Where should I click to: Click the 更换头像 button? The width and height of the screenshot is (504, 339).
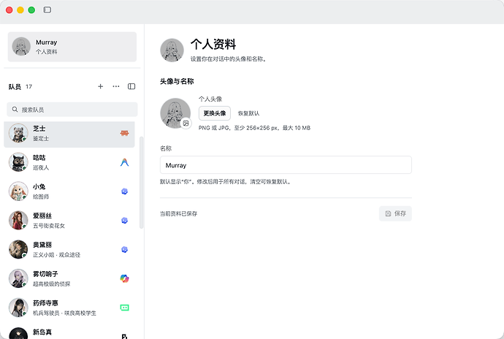pos(215,113)
